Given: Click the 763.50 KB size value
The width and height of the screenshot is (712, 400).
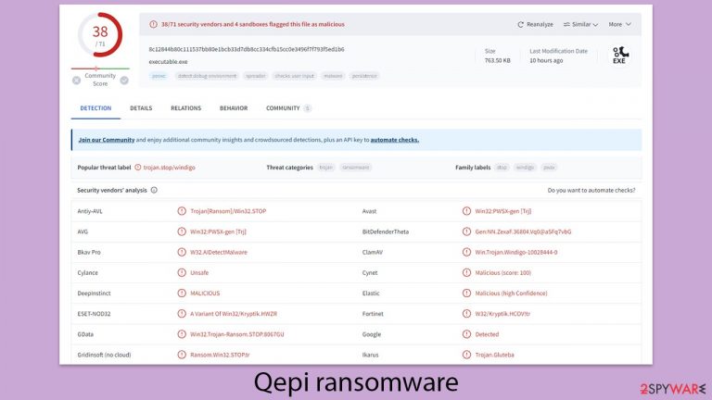Looking at the screenshot, I should pos(497,60).
